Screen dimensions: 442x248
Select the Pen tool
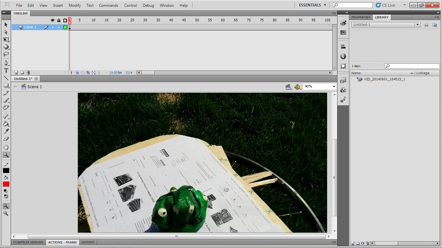[x=6, y=63]
